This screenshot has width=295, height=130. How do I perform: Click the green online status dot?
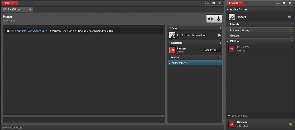click(290, 124)
